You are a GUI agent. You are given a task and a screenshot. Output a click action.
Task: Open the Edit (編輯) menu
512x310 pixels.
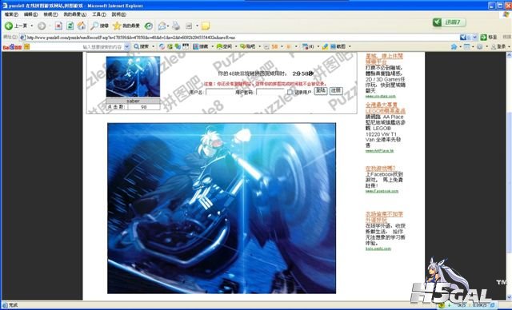pyautogui.click(x=30, y=14)
